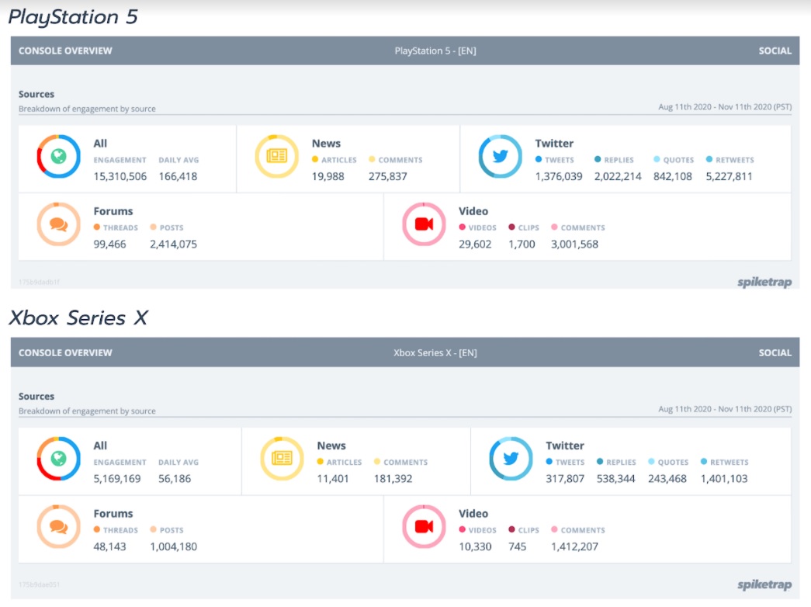Viewport: 811px width, 607px height.
Task: Click the Xbox Series X News newspaper icon
Action: [x=282, y=459]
